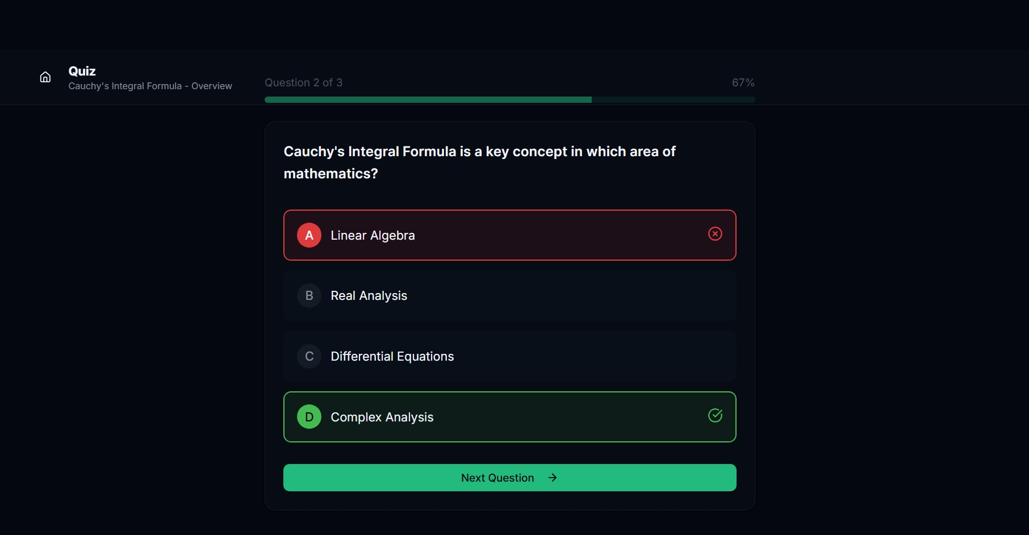Select the Differential Equations answer option
This screenshot has height=535, width=1029.
tap(510, 356)
